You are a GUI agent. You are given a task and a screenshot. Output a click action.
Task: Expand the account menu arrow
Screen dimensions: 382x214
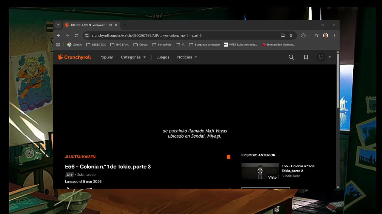point(330,57)
